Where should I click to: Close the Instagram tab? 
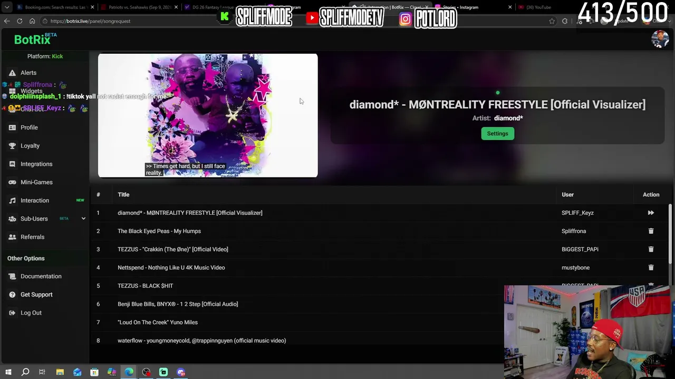[510, 7]
